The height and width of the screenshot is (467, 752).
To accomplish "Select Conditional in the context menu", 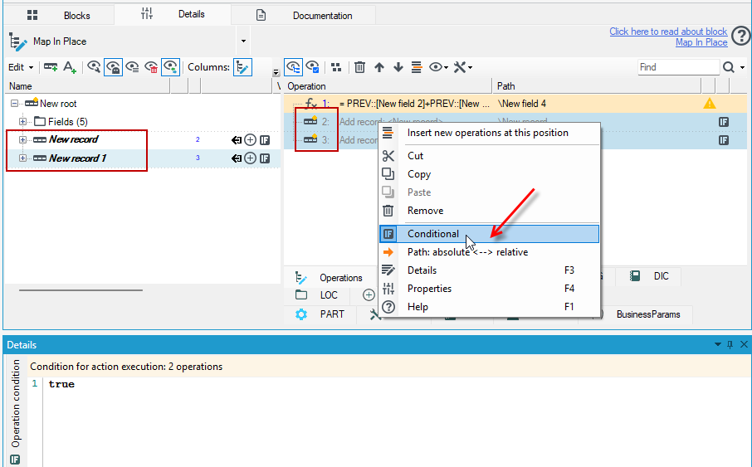I will point(489,234).
